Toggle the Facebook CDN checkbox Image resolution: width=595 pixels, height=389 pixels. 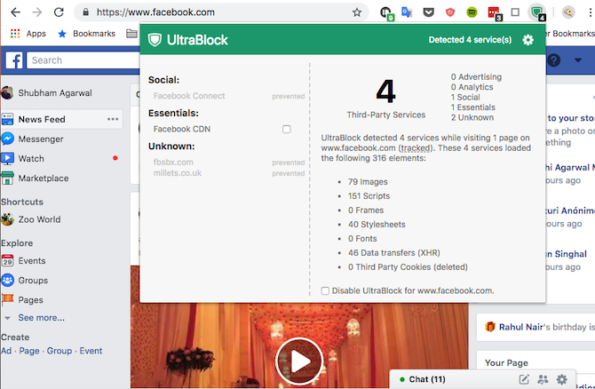(x=287, y=129)
